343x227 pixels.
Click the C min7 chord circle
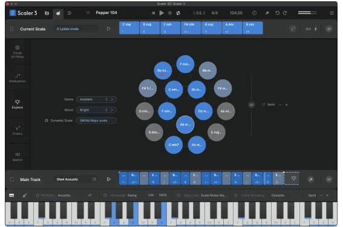point(174,145)
